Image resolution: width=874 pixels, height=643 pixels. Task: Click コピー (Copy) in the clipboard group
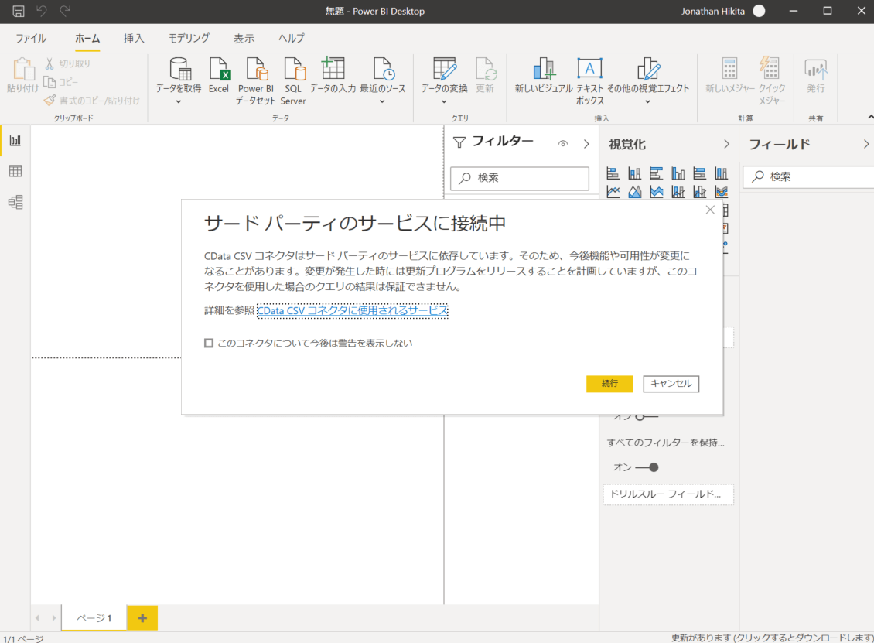coord(61,82)
